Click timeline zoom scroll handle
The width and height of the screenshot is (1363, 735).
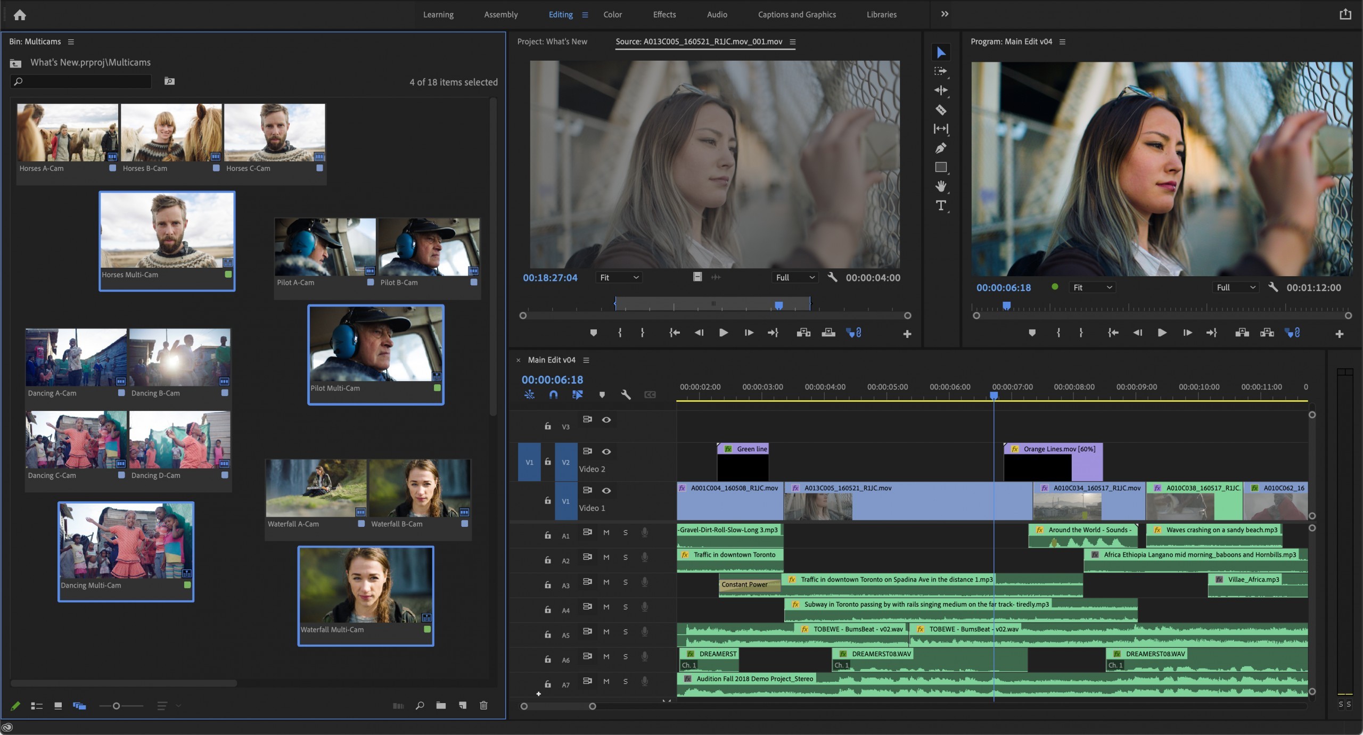click(x=592, y=706)
